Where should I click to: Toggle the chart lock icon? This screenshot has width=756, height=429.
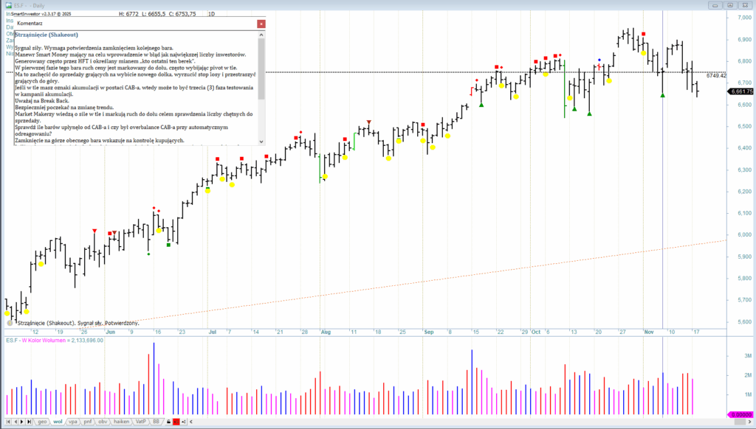[168, 422]
